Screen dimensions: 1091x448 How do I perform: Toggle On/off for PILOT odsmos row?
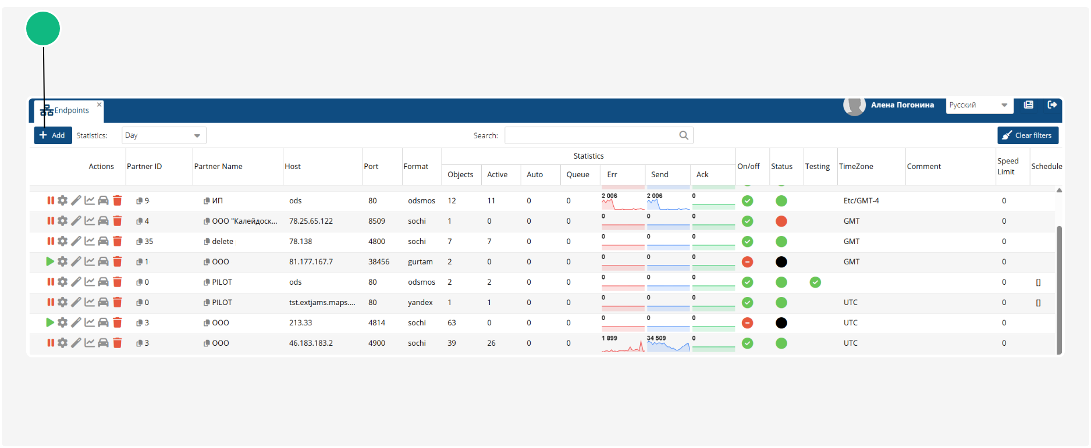[748, 282]
